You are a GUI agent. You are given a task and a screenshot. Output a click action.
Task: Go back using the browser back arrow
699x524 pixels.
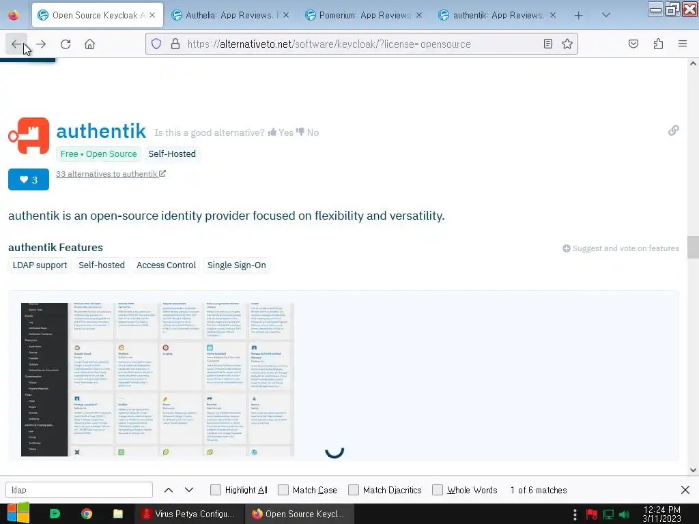(x=16, y=44)
